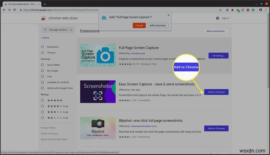
Task: Close the Add Full Page Screen Capture dialog
Action: tap(168, 15)
